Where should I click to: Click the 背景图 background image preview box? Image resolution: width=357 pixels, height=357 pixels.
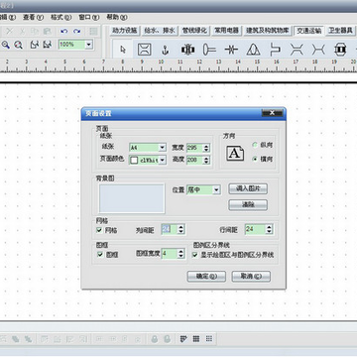pos(132,198)
